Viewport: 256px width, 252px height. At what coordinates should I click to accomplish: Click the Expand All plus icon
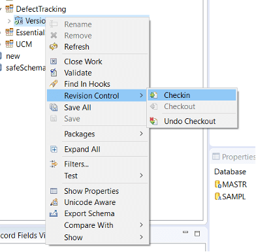pos(54,150)
